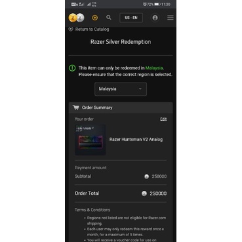The height and width of the screenshot is (242, 242).
Task: Click the green info alert icon
Action: pos(72,68)
